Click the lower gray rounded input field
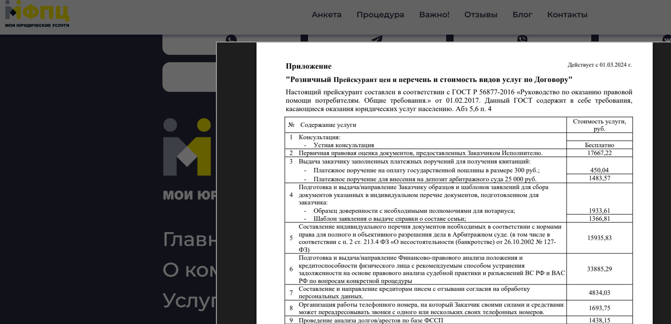 pos(190,77)
